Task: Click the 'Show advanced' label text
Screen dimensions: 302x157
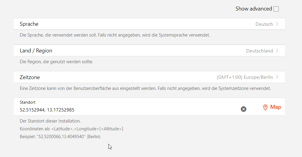Action: click(254, 9)
